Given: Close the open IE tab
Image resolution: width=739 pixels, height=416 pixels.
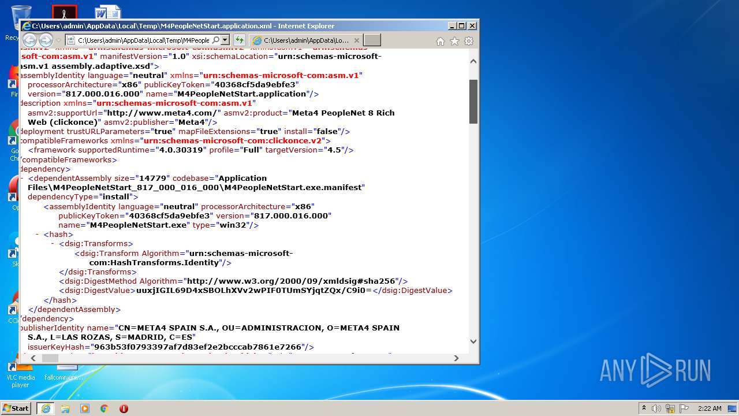Looking at the screenshot, I should click(356, 40).
